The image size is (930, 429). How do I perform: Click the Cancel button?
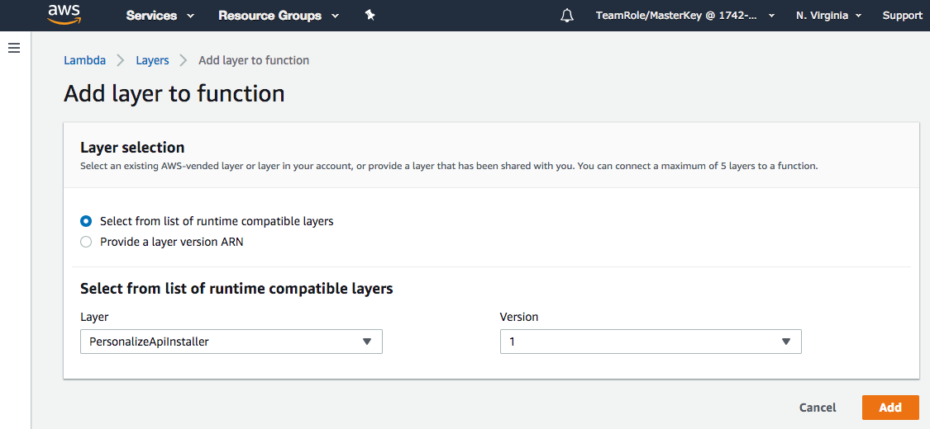coord(817,408)
